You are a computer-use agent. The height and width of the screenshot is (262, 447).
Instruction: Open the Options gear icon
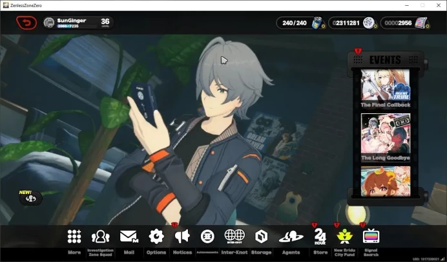[x=156, y=236]
